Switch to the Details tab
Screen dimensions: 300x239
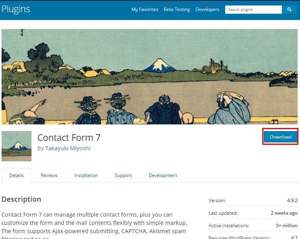[17, 175]
